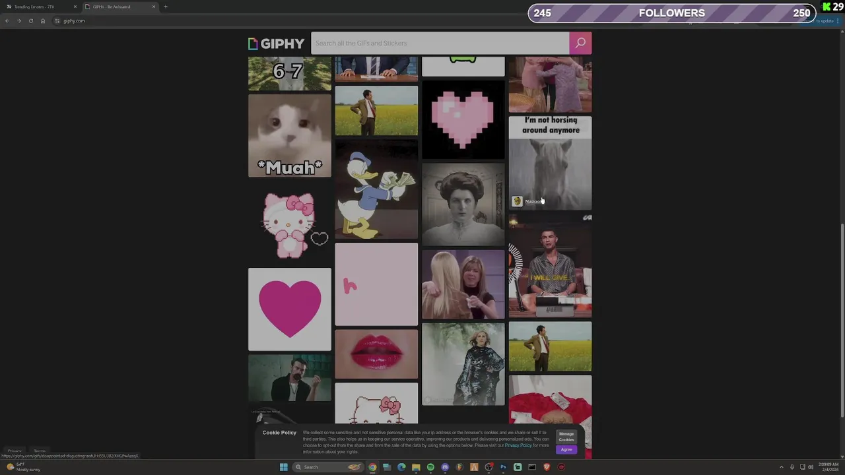Click the taskbar Search box

pyautogui.click(x=329, y=467)
